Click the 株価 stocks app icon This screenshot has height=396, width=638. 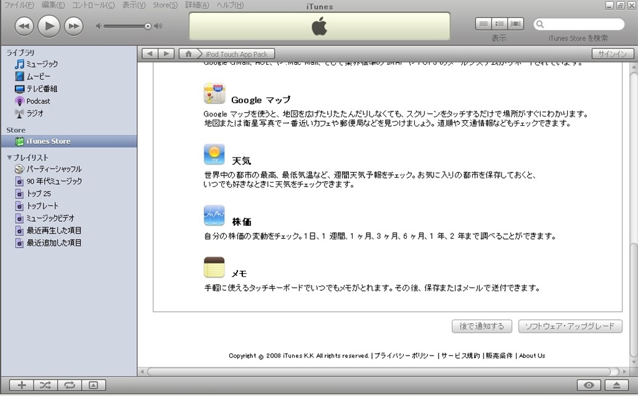[x=214, y=215]
